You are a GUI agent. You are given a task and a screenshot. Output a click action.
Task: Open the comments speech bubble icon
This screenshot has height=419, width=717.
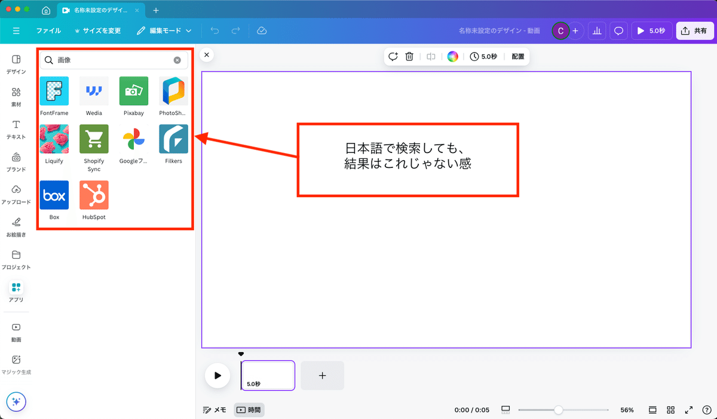click(619, 31)
